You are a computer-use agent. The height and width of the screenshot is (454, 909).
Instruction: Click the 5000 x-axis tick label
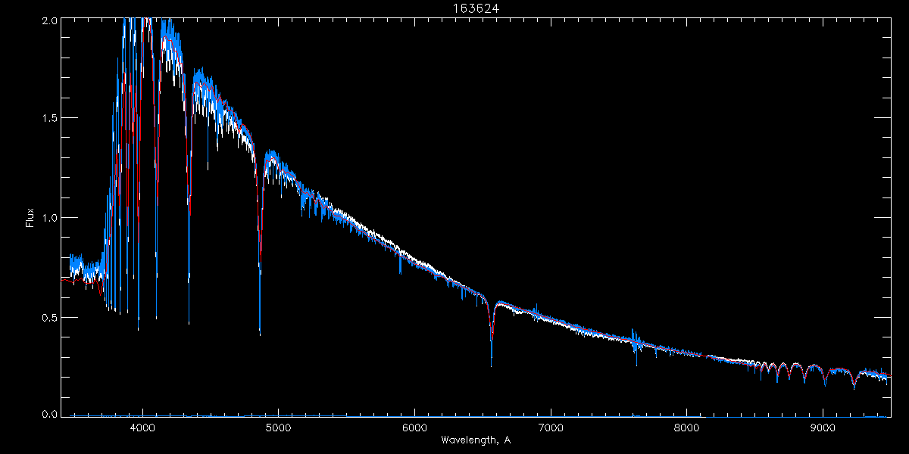point(278,428)
